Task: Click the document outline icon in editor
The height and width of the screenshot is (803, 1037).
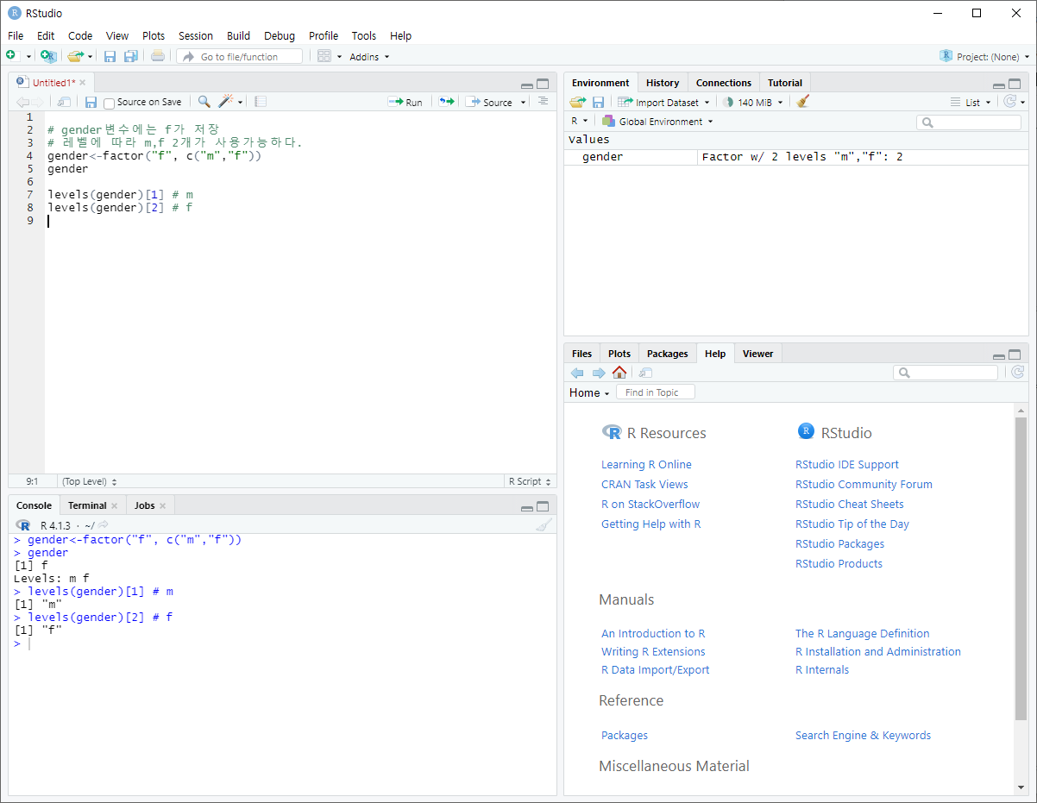Action: point(543,101)
